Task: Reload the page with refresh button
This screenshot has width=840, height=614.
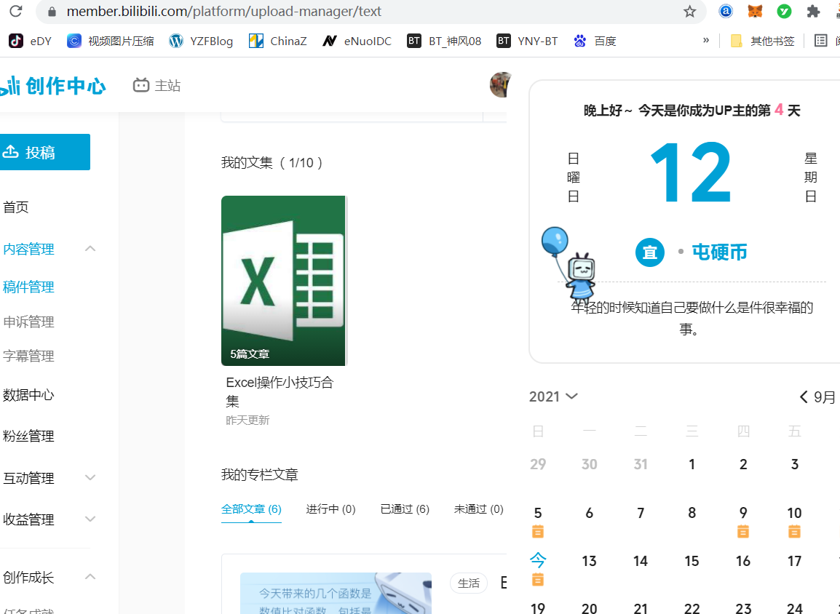Action: click(15, 12)
